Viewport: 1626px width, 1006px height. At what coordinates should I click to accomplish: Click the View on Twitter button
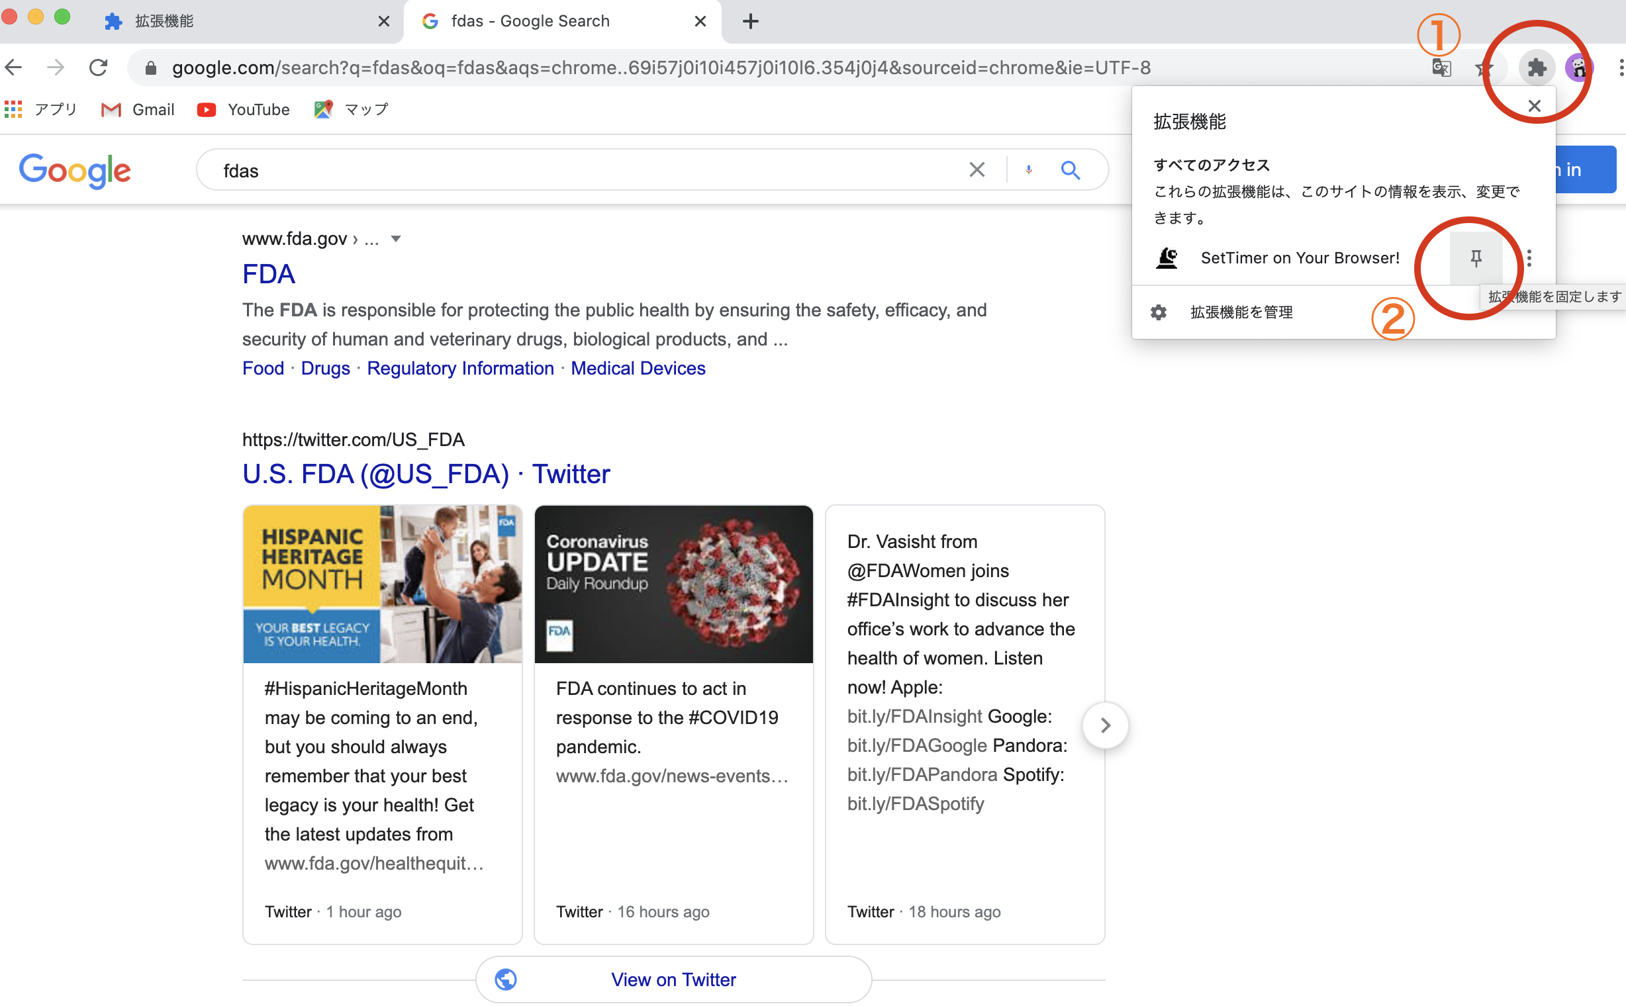click(x=673, y=980)
